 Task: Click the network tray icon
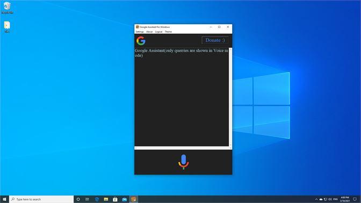[326, 199]
